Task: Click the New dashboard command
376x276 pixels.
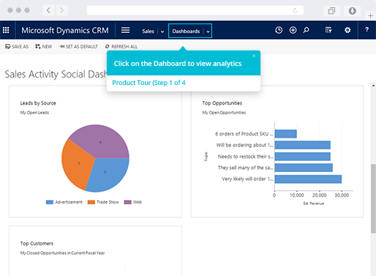Action: coord(44,46)
